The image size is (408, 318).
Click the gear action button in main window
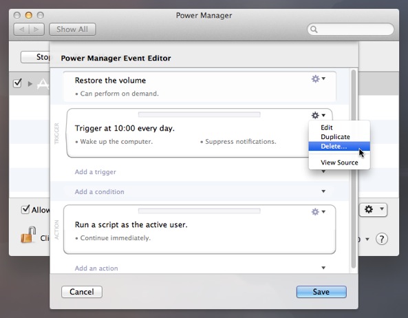click(373, 209)
